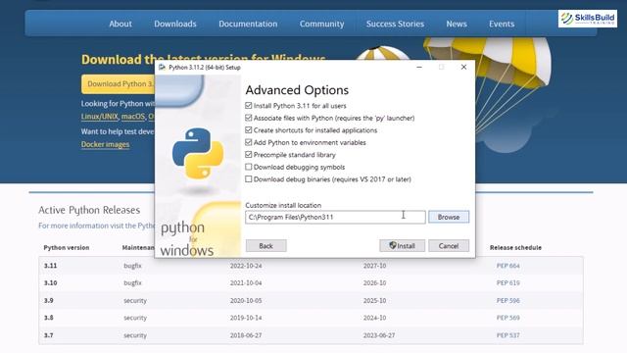Open the Events menu

tap(502, 24)
